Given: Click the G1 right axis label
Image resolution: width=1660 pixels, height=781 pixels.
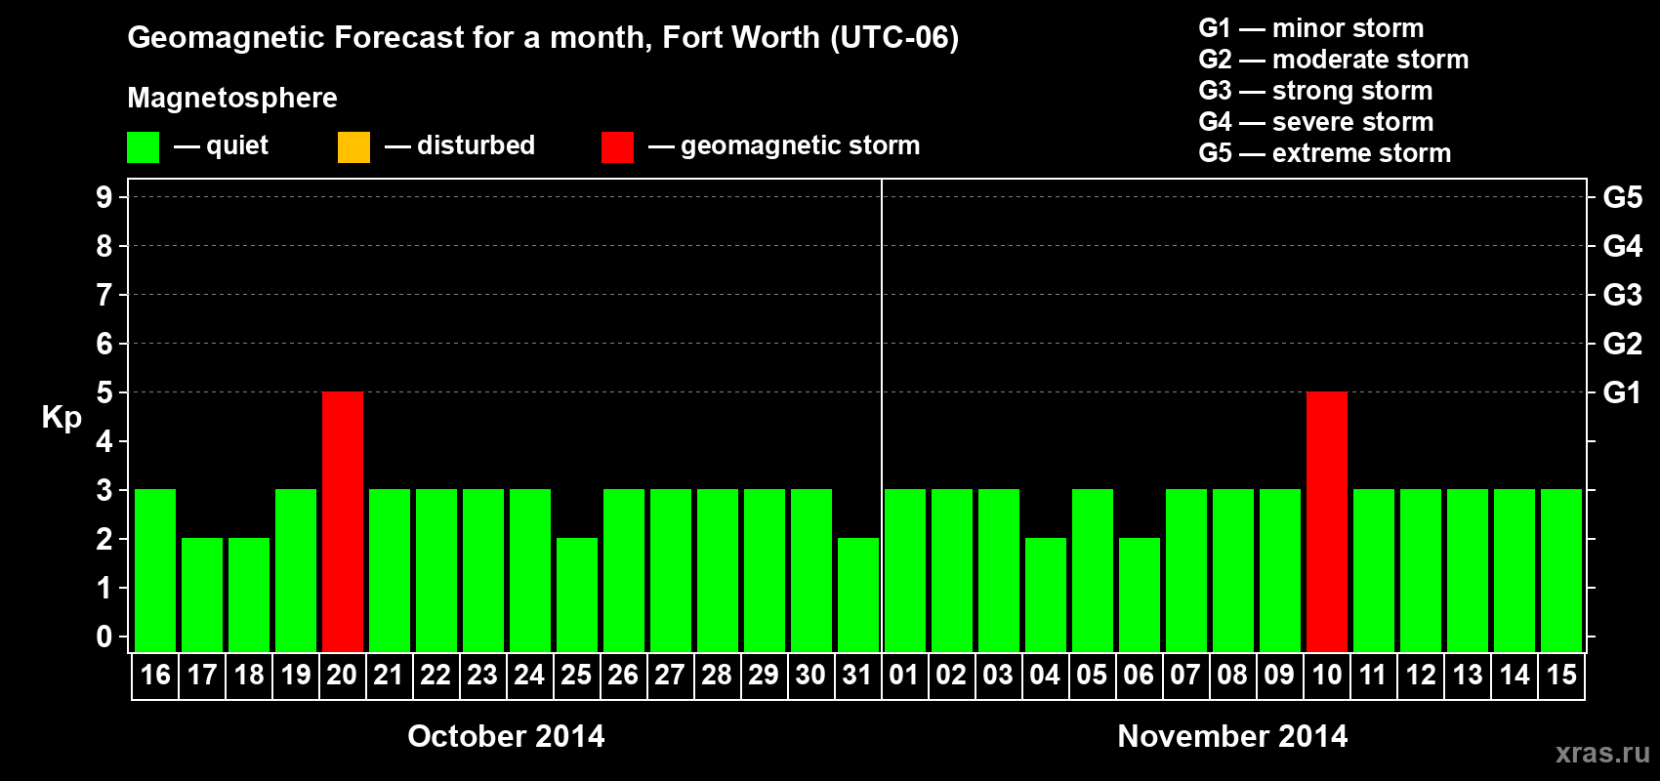Looking at the screenshot, I should (x=1623, y=392).
